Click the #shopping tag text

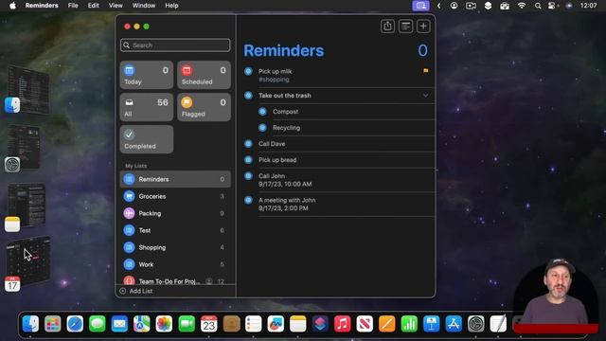274,80
